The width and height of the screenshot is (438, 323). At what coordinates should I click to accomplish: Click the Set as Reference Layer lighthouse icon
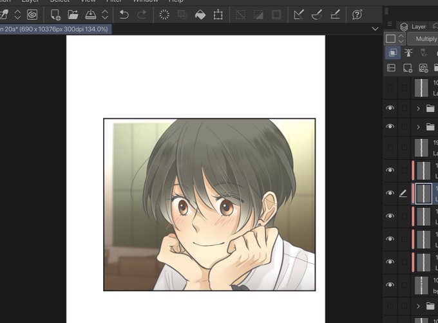[408, 53]
